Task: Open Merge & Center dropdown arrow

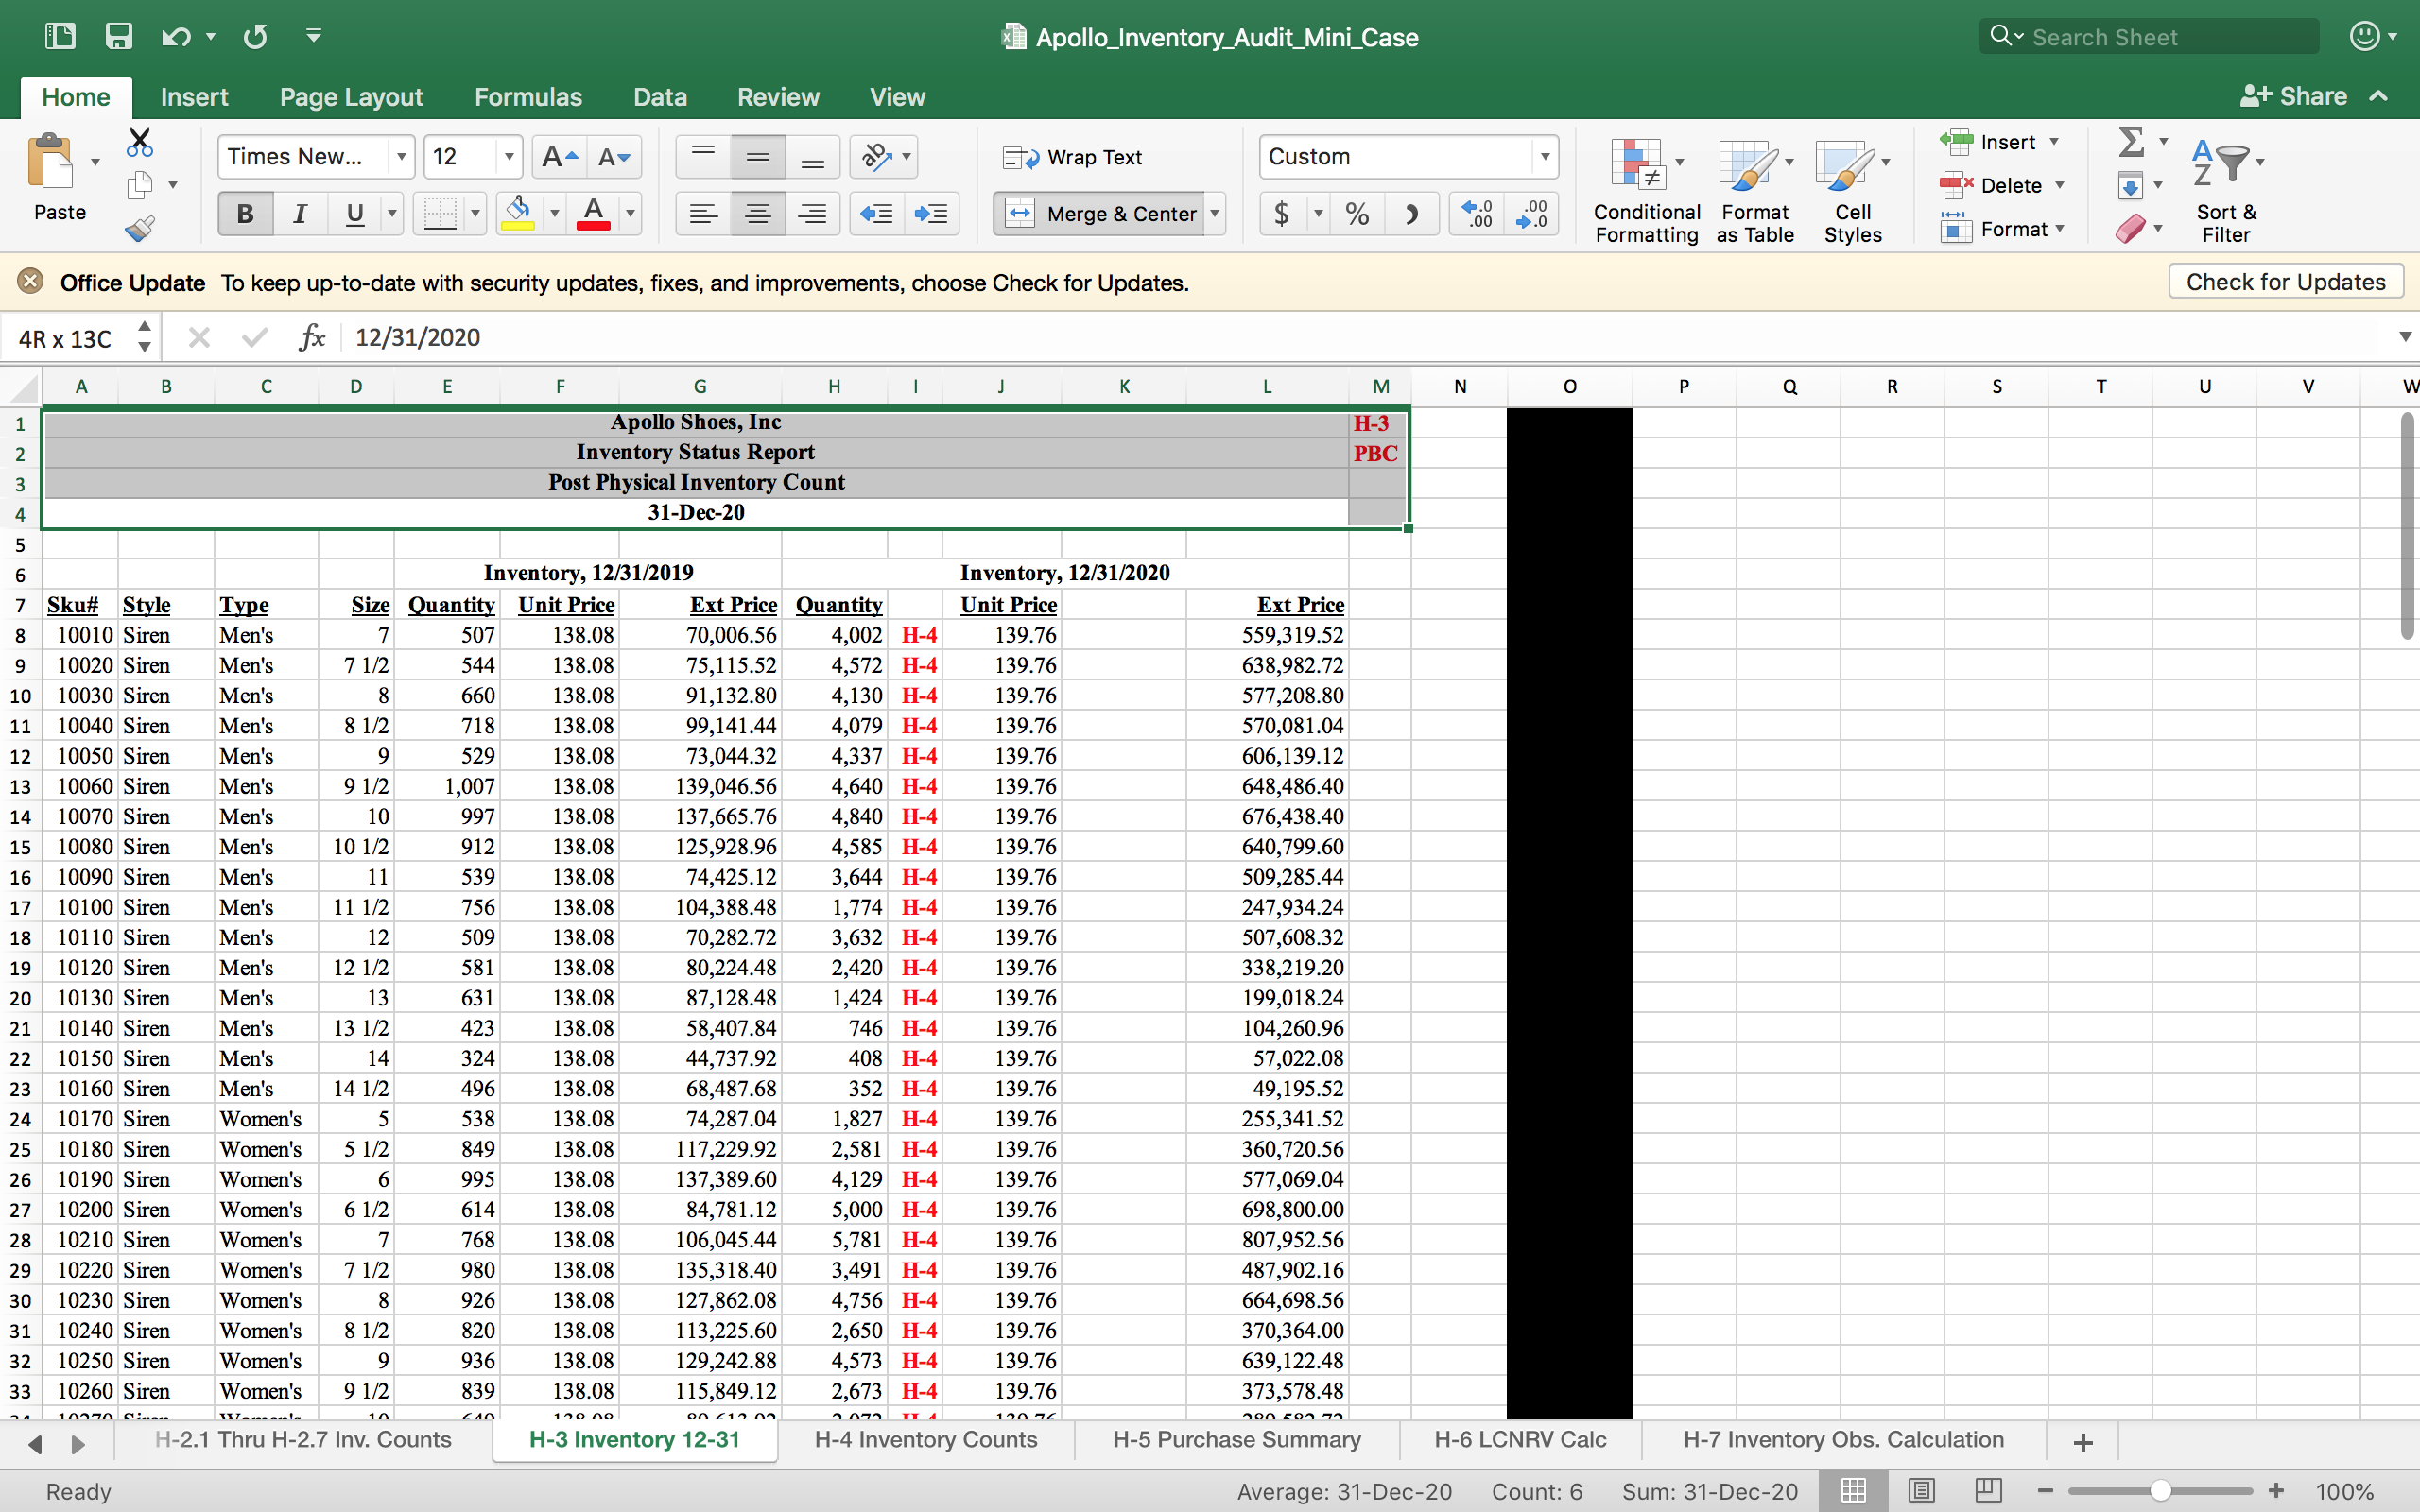Action: 1215,214
